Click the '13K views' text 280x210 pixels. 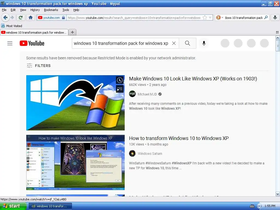pos(137,144)
